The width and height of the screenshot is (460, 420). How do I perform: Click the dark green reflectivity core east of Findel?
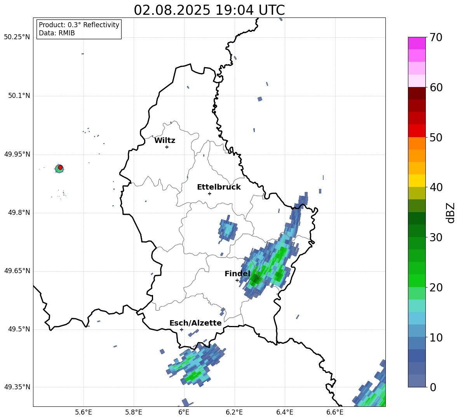(256, 279)
